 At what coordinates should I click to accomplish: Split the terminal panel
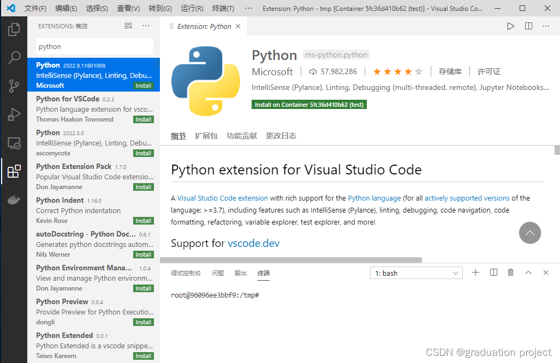click(493, 273)
